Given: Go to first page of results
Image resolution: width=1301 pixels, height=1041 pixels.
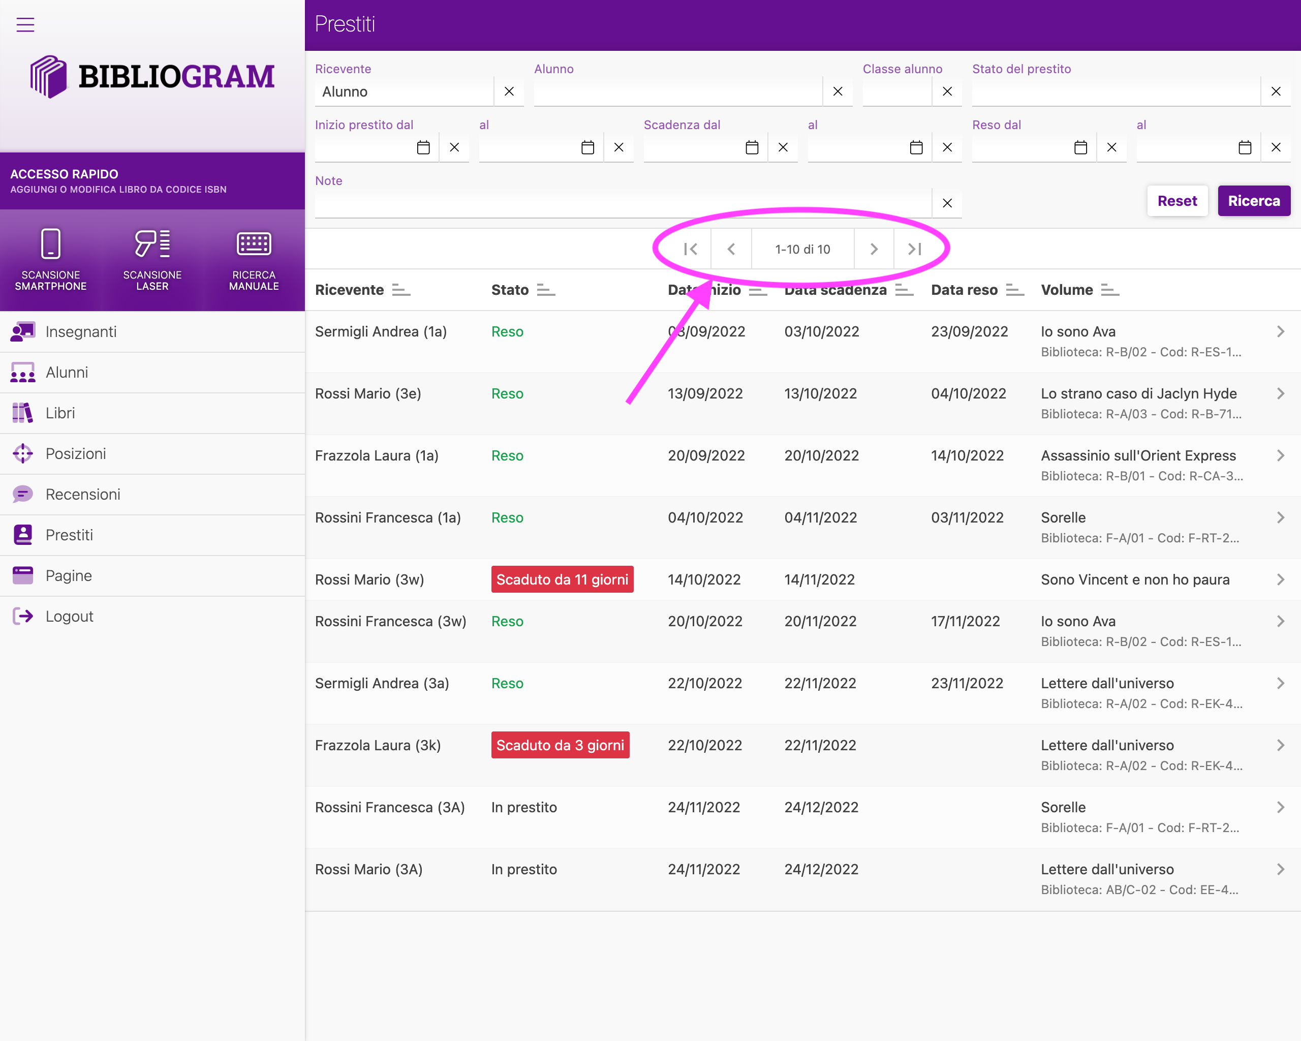Looking at the screenshot, I should [x=690, y=249].
